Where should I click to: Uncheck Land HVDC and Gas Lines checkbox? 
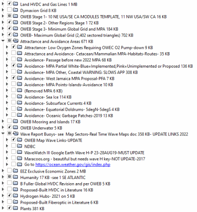[10, 3]
